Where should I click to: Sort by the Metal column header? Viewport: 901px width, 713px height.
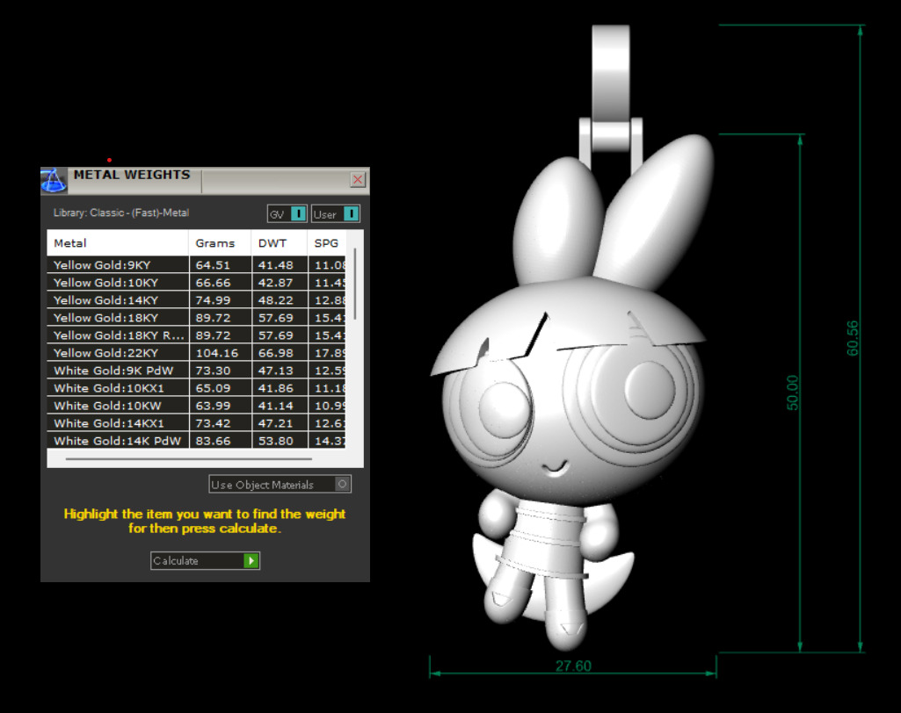coord(117,243)
